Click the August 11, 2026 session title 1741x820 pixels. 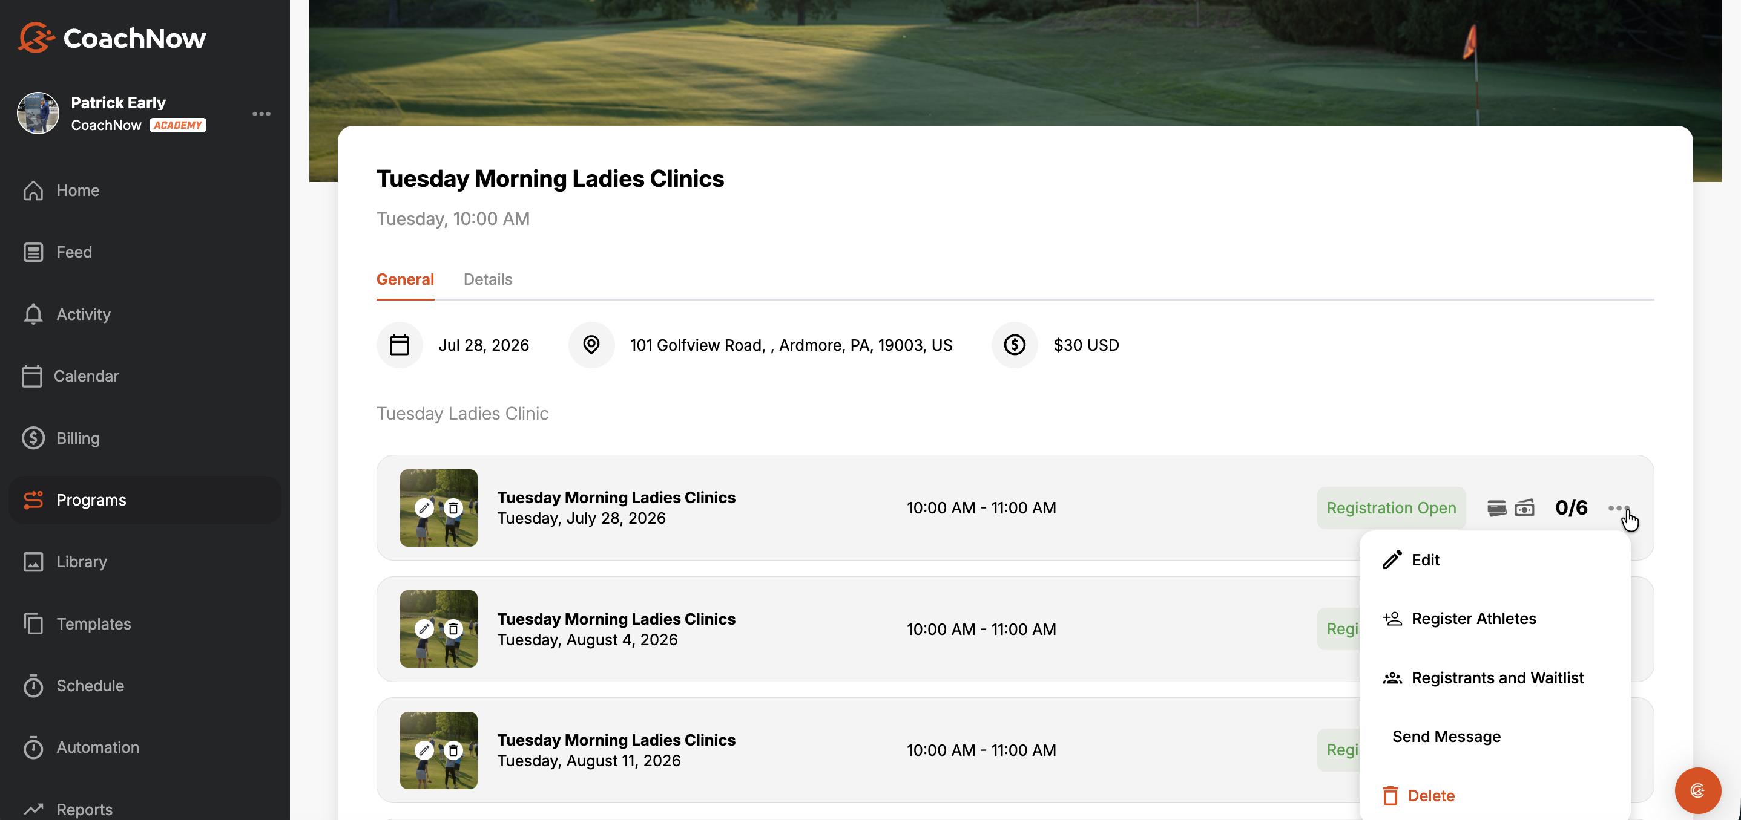tap(616, 740)
